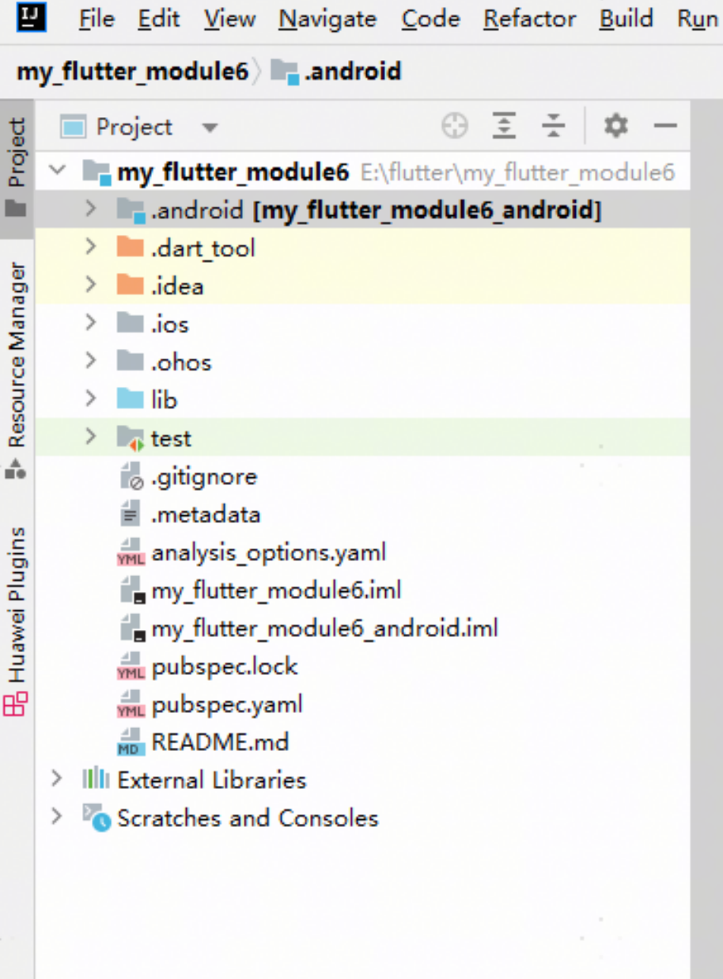Expand the .android folder node
723x979 pixels.
pyautogui.click(x=90, y=209)
